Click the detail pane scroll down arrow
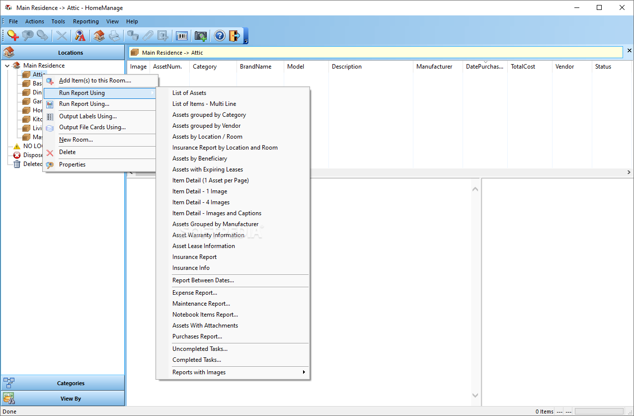Image resolution: width=634 pixels, height=416 pixels. [475, 395]
